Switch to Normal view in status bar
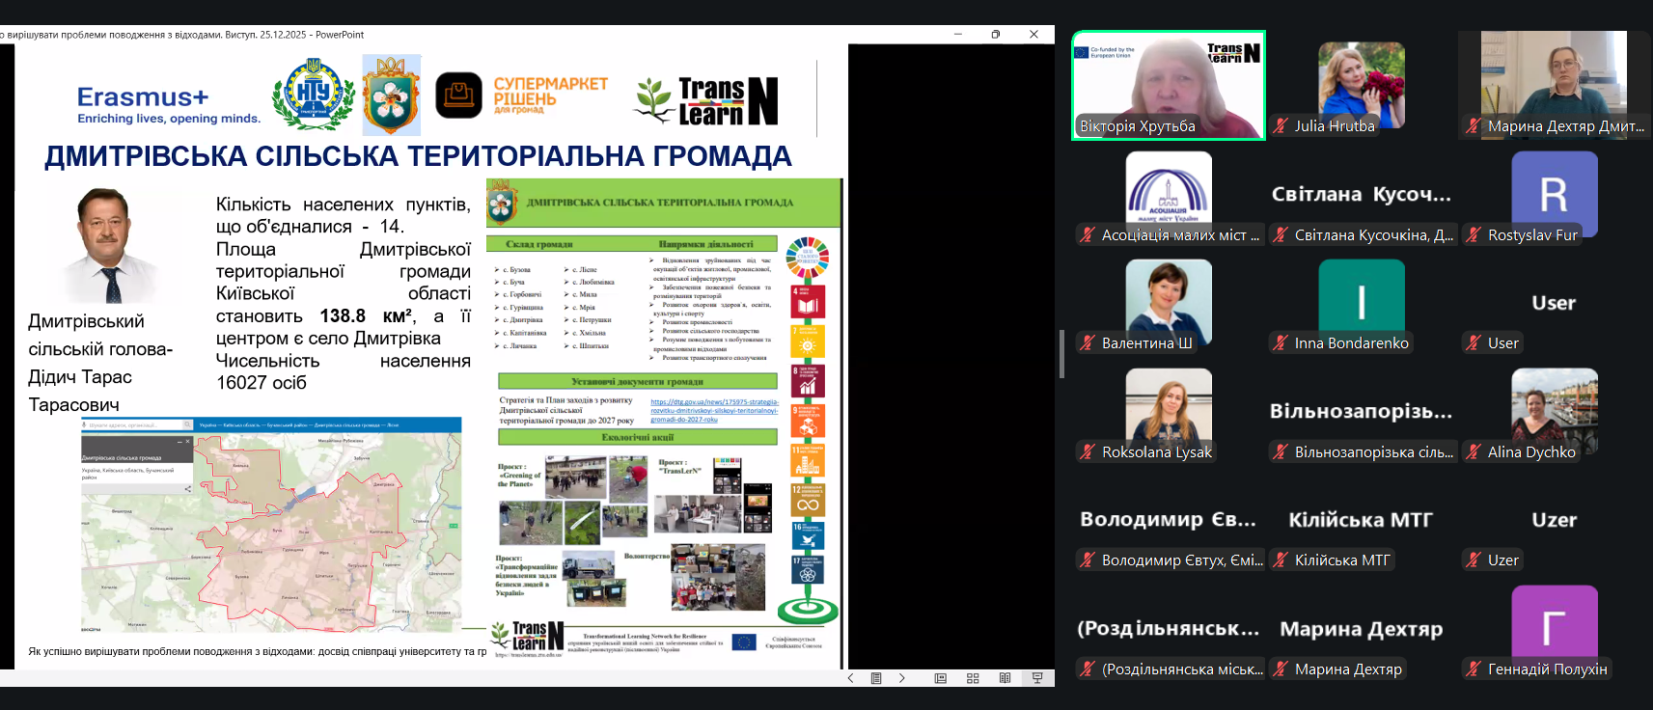The width and height of the screenshot is (1653, 710). click(941, 678)
